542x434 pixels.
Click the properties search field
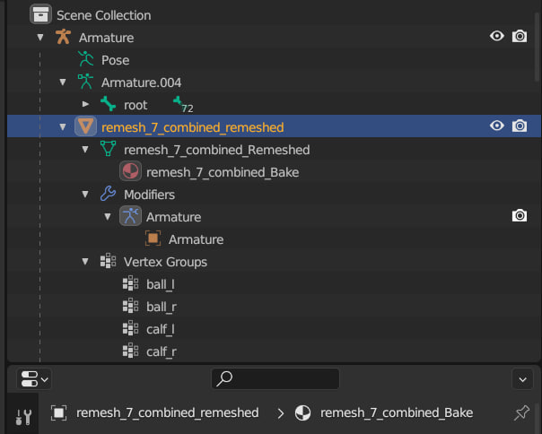pos(275,379)
